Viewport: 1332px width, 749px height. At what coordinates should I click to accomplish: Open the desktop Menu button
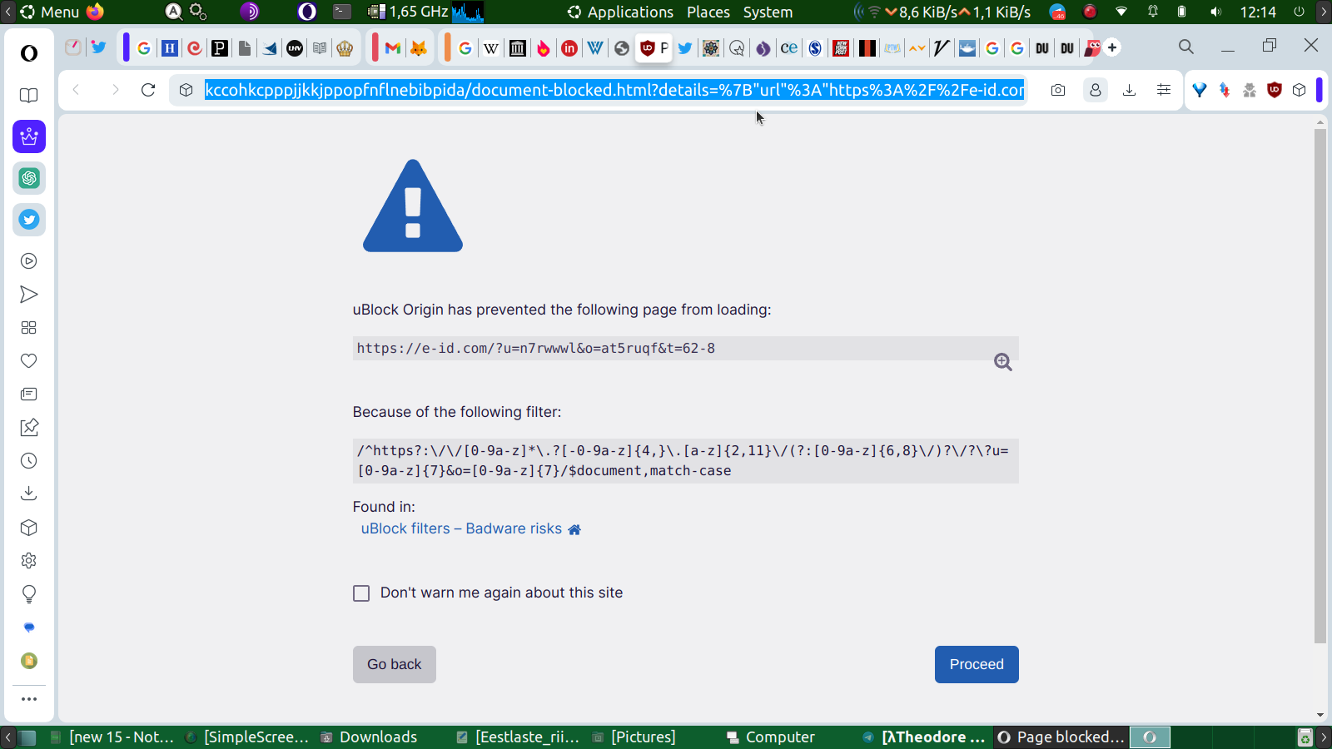[50, 12]
